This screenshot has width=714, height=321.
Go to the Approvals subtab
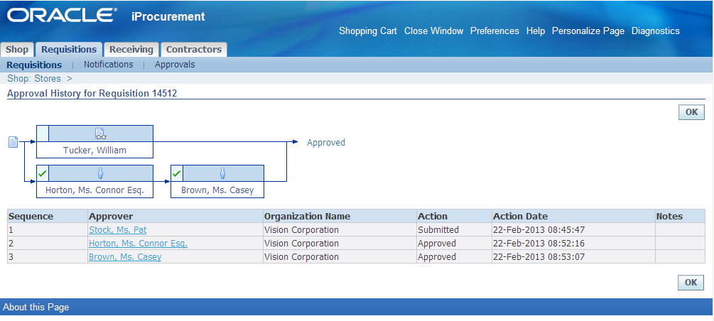(x=175, y=64)
